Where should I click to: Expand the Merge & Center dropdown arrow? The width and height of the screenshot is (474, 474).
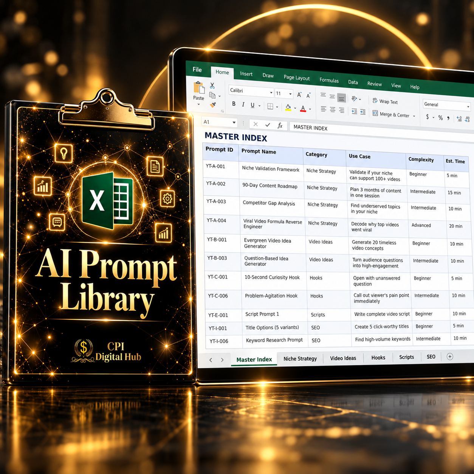coord(414,116)
